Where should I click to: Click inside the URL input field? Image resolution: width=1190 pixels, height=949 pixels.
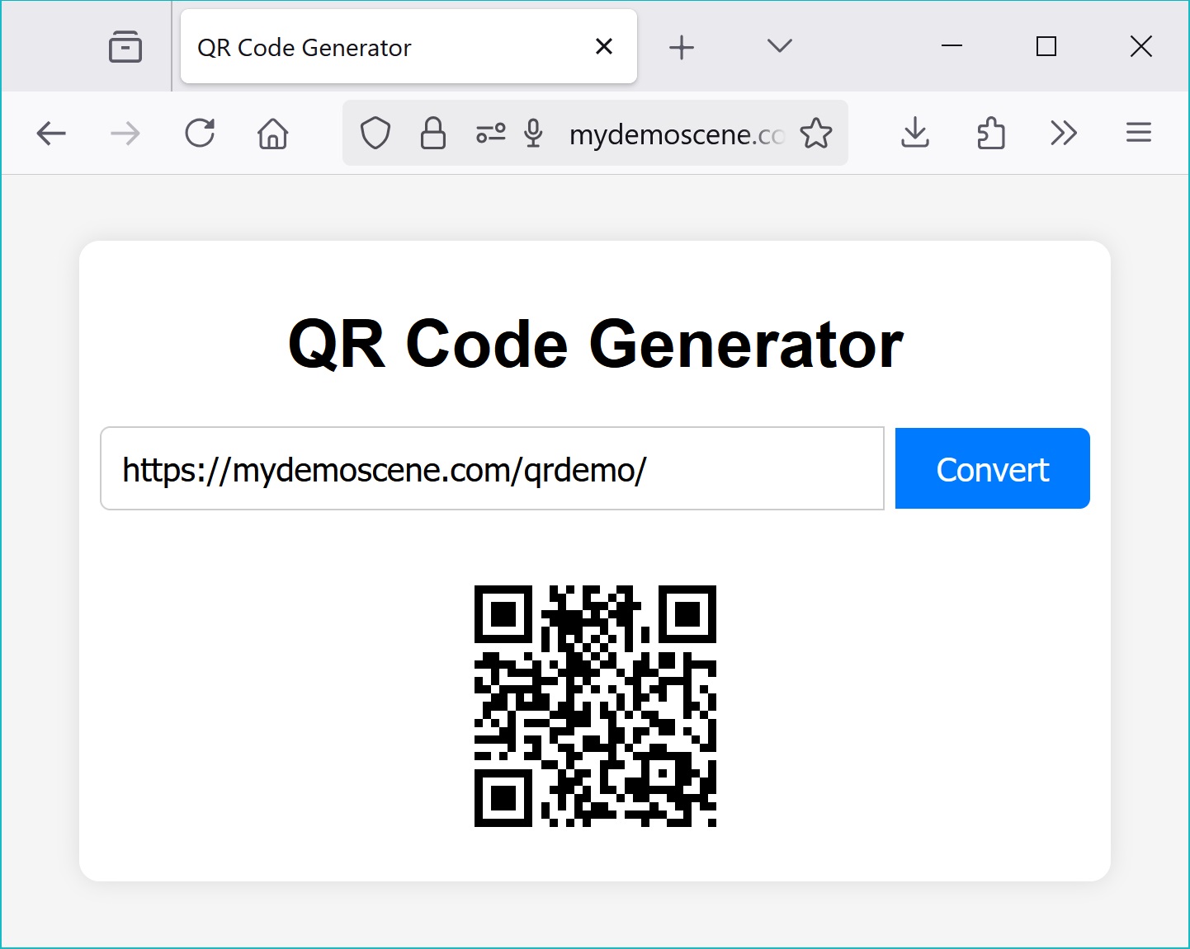pyautogui.click(x=492, y=468)
